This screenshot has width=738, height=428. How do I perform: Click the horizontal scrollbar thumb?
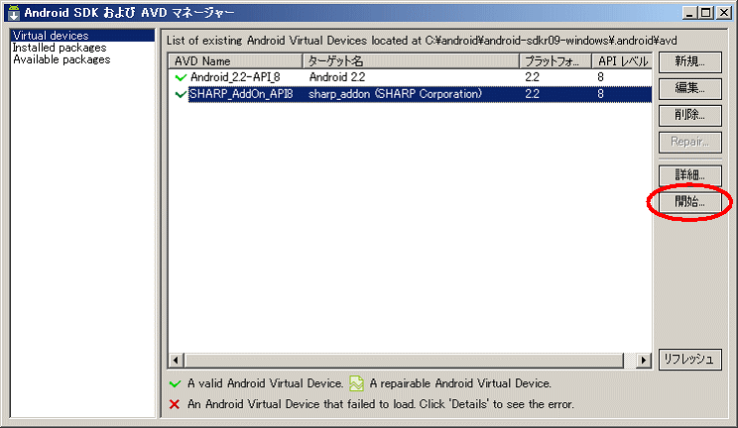pos(404,361)
